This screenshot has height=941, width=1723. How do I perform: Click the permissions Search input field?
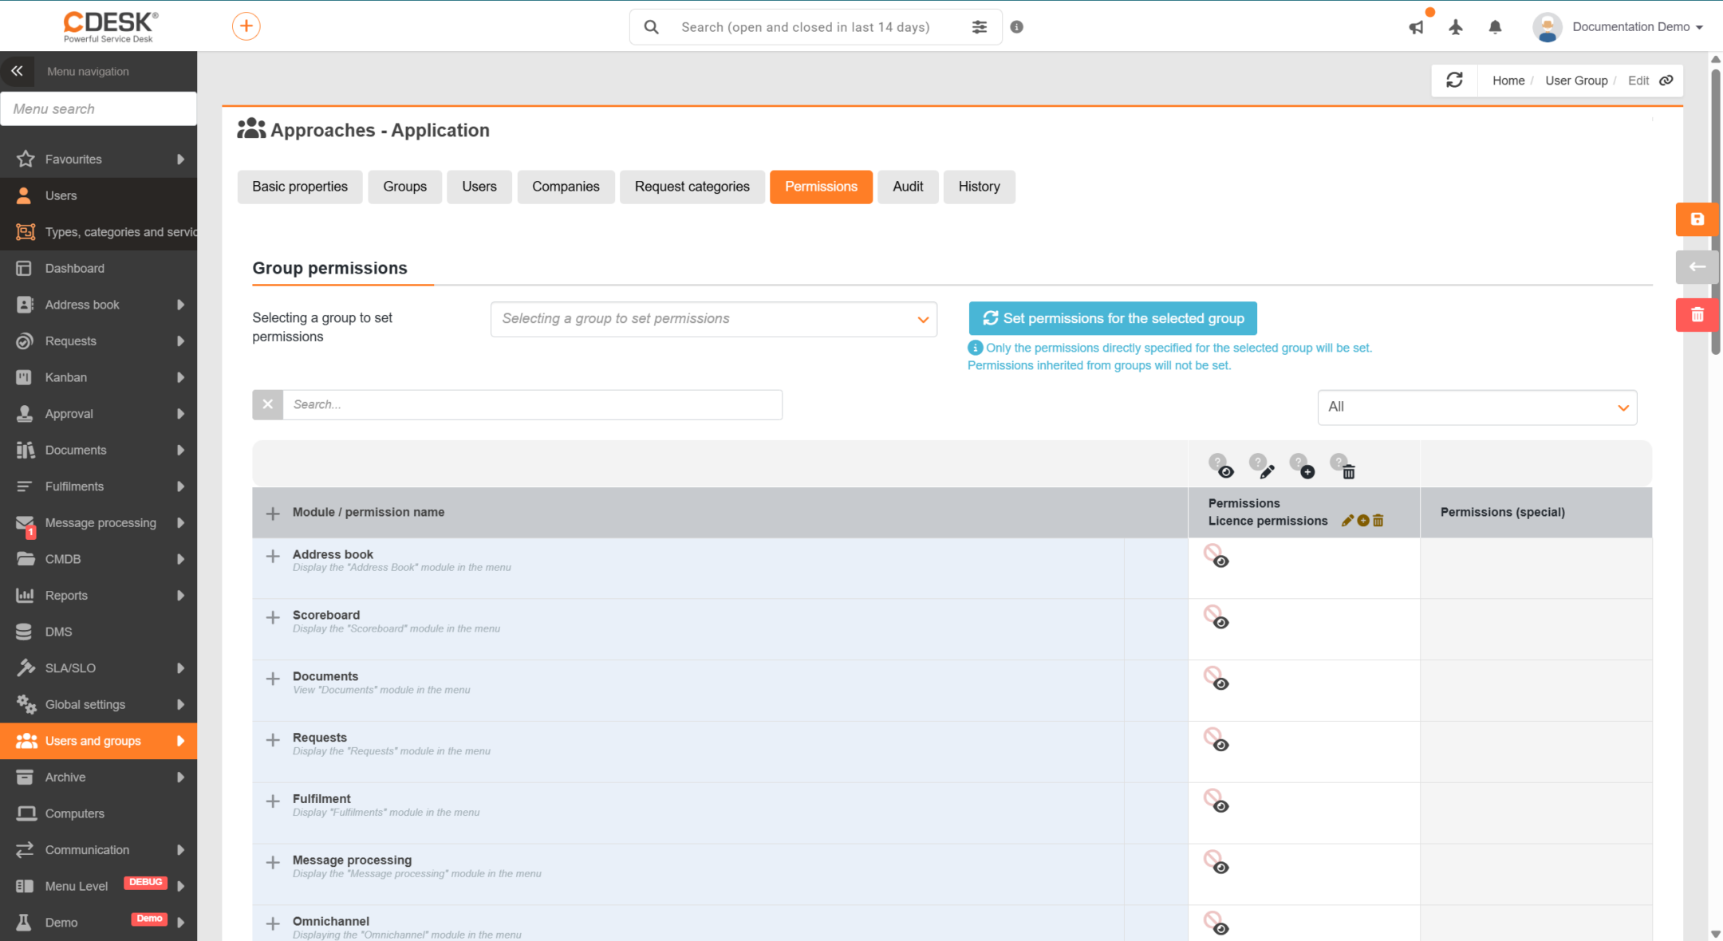(533, 405)
